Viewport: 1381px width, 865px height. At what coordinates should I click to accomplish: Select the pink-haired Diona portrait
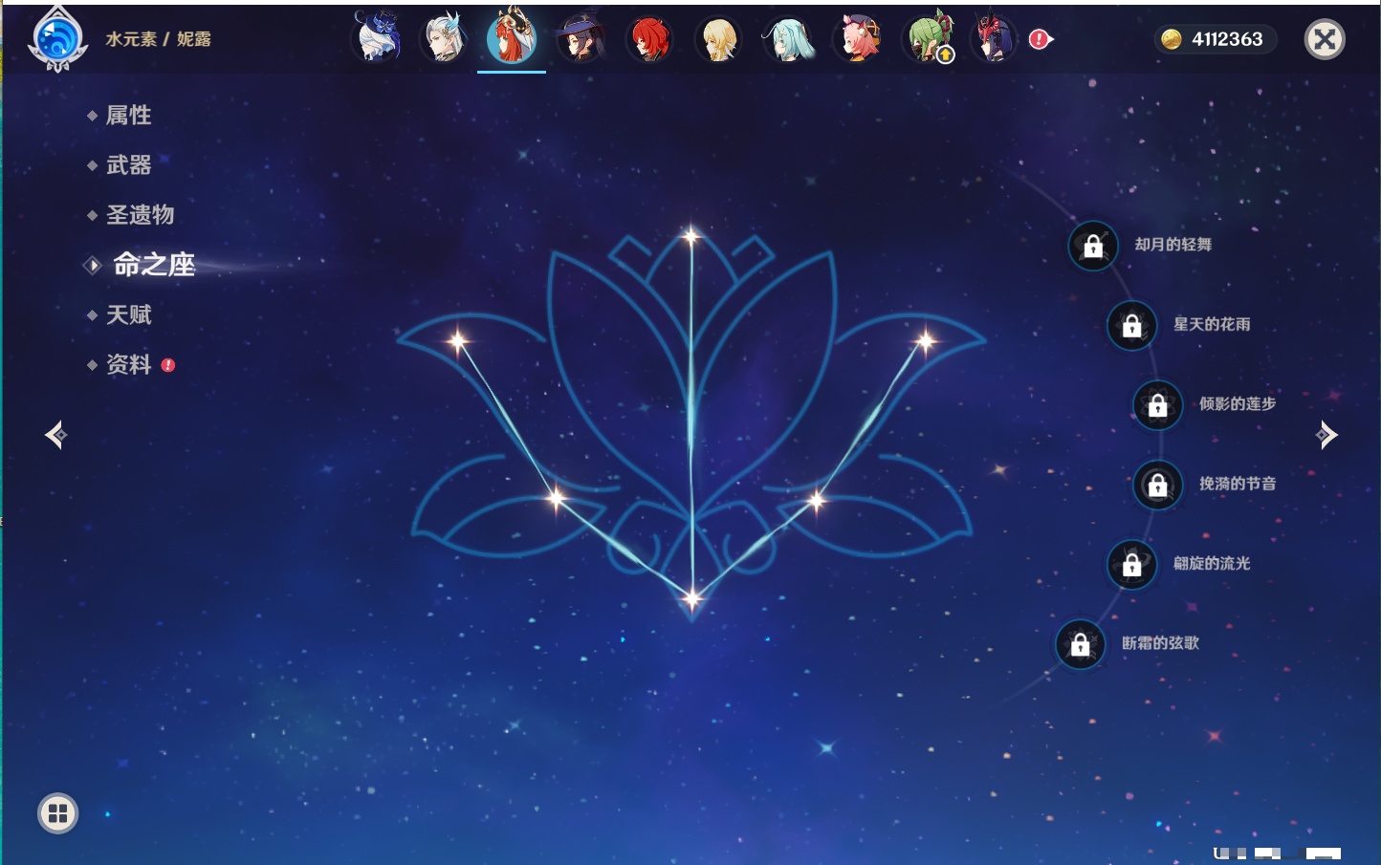(857, 38)
